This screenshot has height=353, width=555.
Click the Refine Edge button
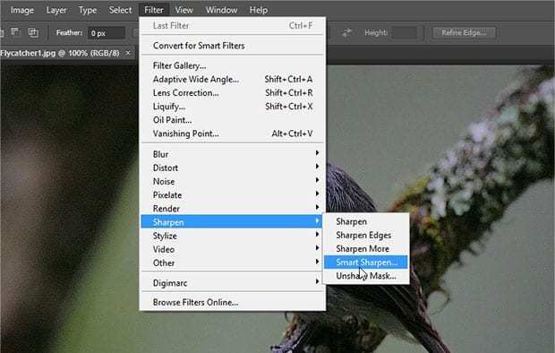pyautogui.click(x=464, y=33)
